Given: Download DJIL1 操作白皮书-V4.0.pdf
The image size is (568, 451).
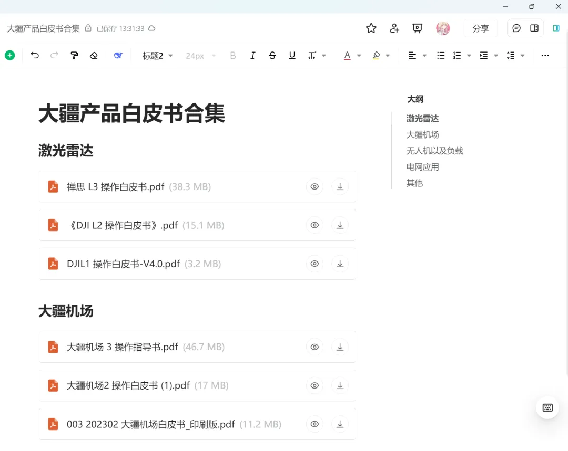Looking at the screenshot, I should click(x=340, y=264).
